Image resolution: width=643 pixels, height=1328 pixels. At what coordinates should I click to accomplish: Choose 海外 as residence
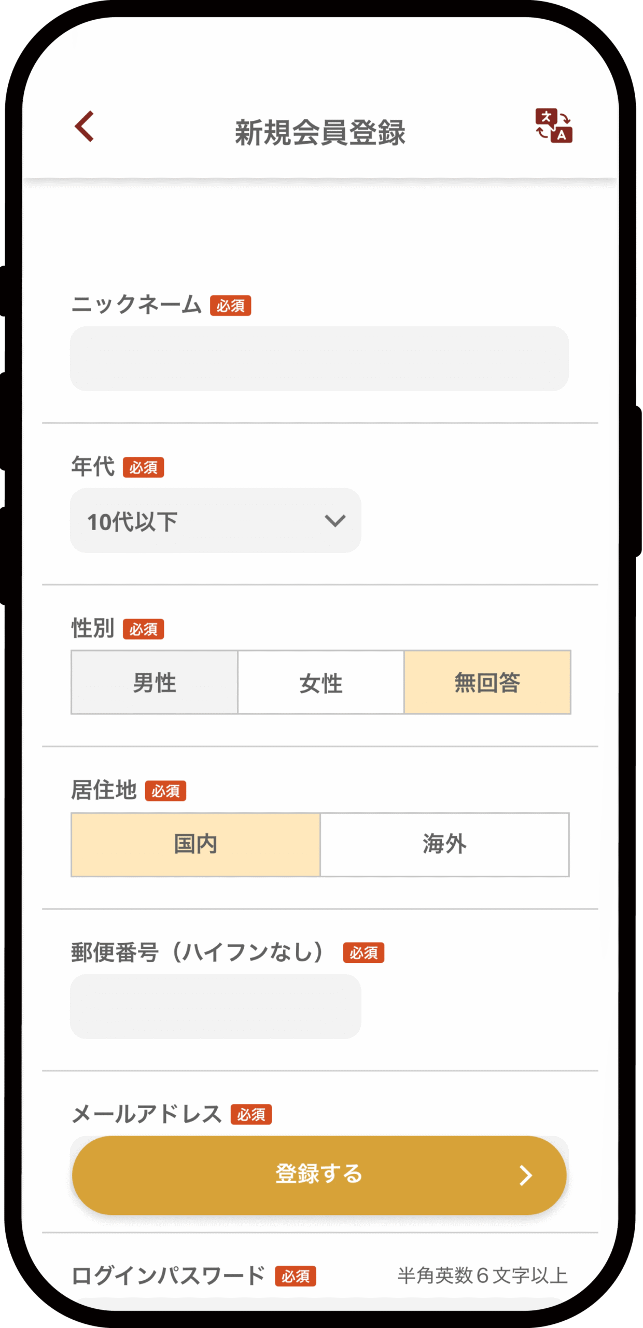[444, 845]
